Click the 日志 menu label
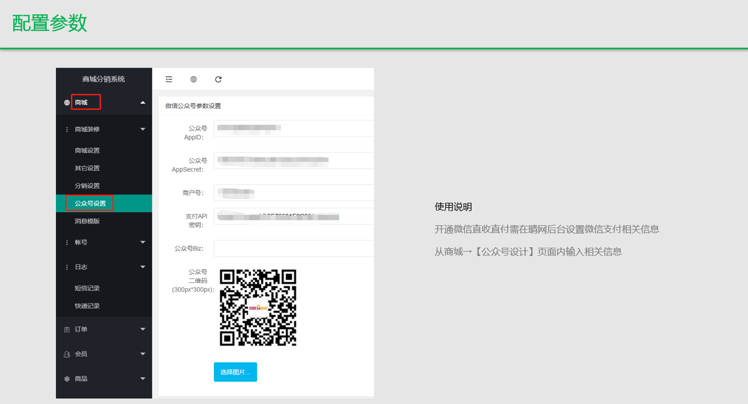Image resolution: width=748 pixels, height=404 pixels. click(81, 267)
